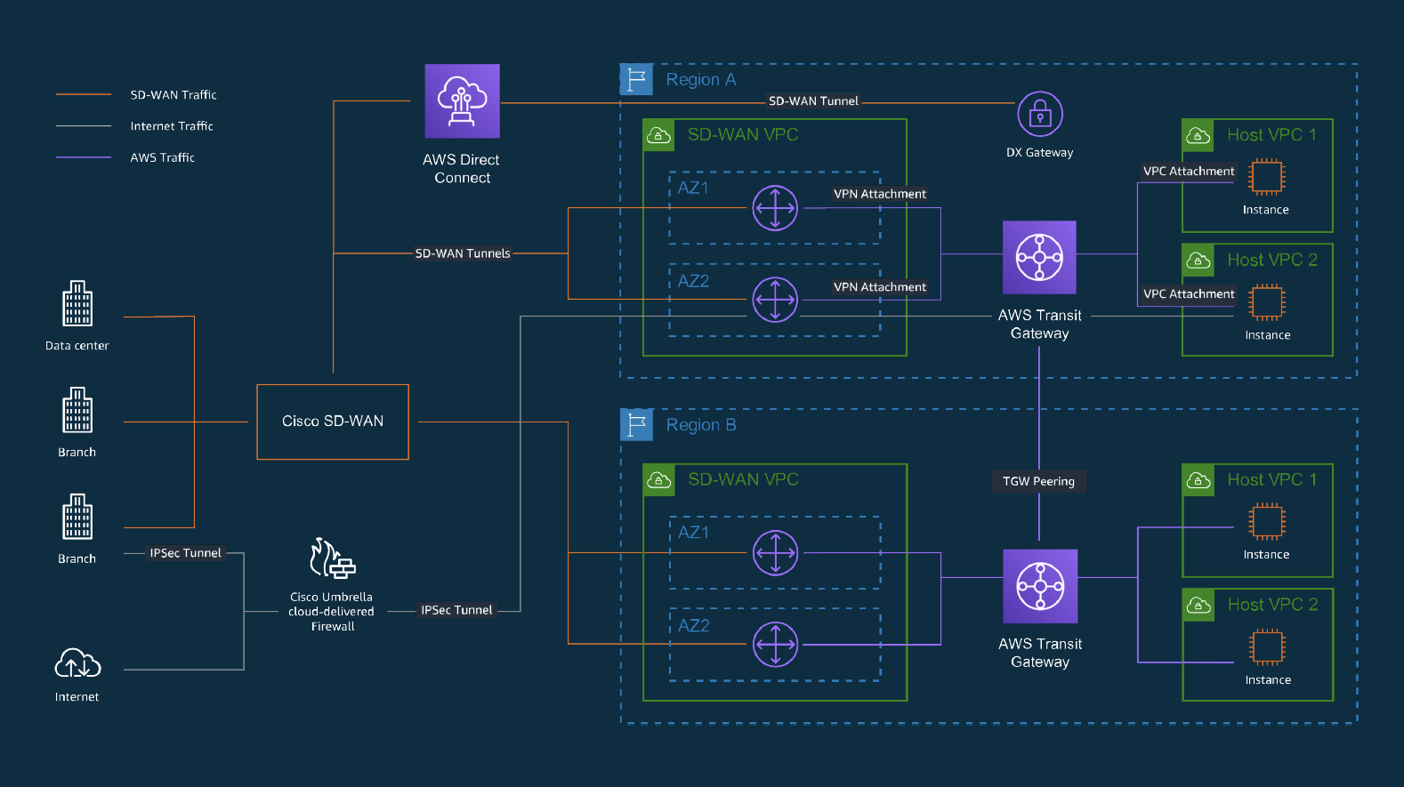The image size is (1404, 787).
Task: Select the Cisco Umbrella firewall icon
Action: [x=332, y=559]
